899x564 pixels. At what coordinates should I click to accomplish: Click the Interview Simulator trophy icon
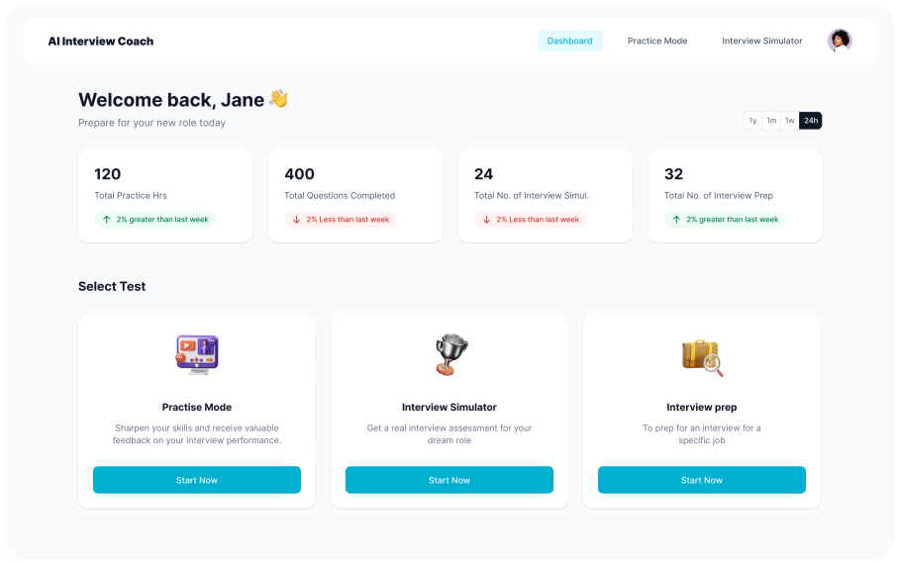[449, 354]
